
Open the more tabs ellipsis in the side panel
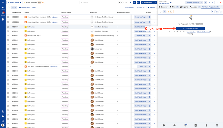click(x=221, y=7)
